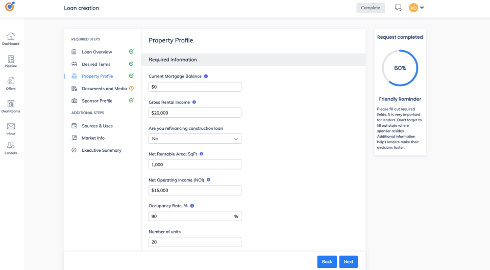Click the info icon next to Occupancy Rate
This screenshot has height=270, width=490.
point(192,206)
